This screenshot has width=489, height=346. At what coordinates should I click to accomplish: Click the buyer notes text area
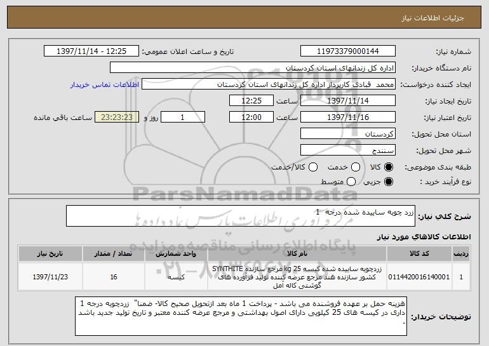click(x=241, y=316)
